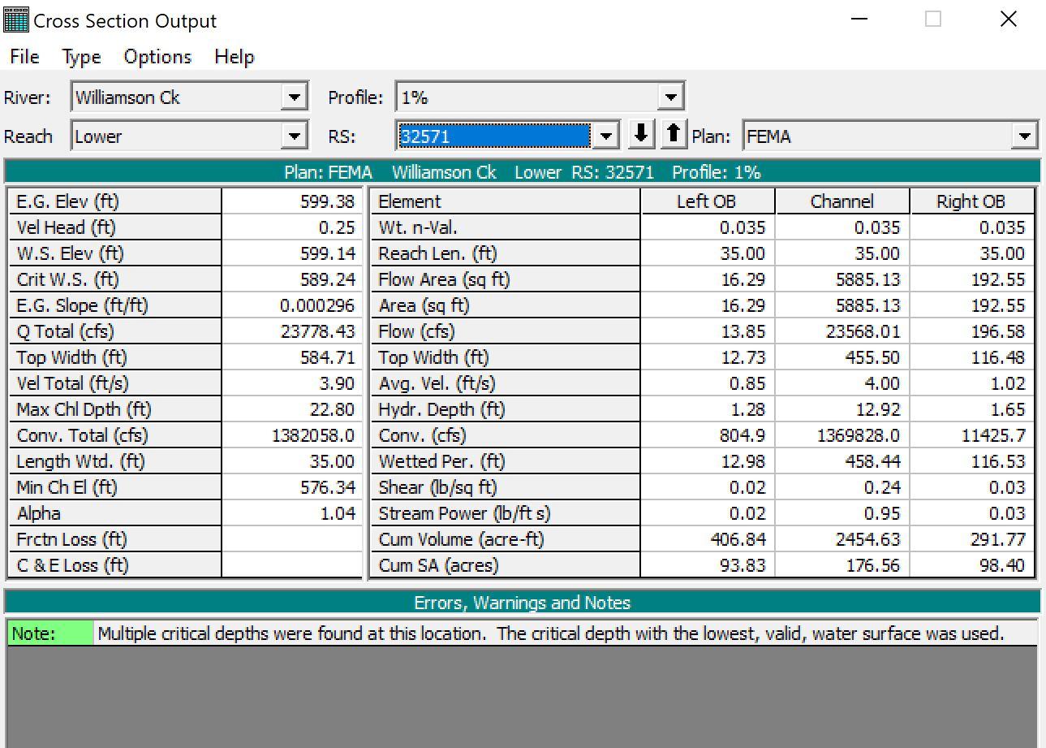This screenshot has height=748, width=1046.
Task: Select the Channel Flow Area value 5885.13
Action: [843, 279]
